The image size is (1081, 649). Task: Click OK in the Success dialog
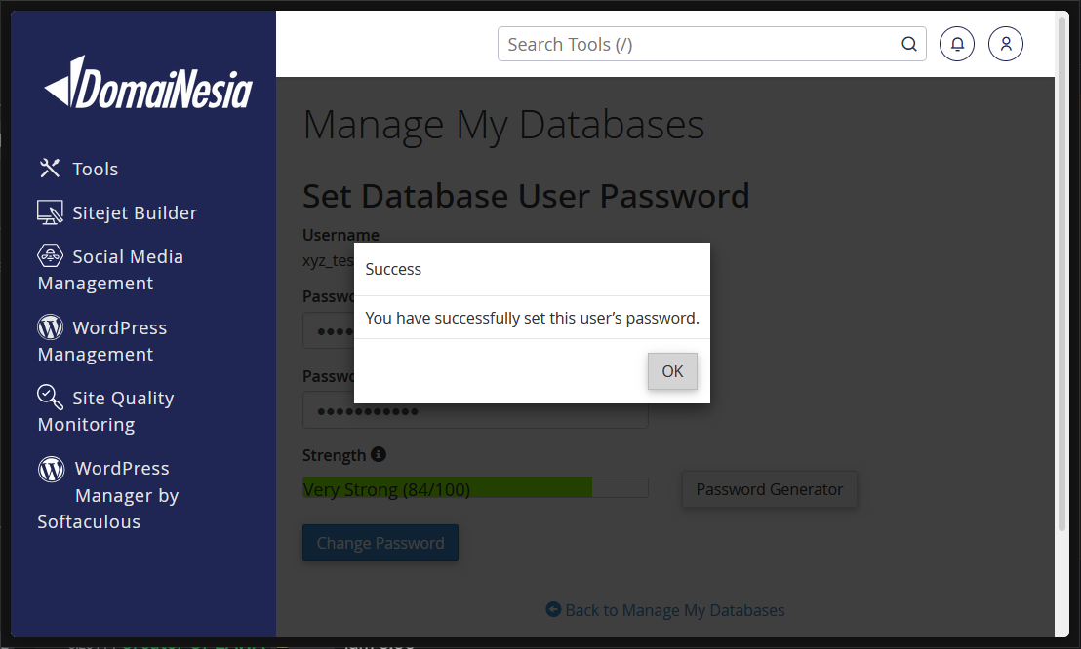672,371
